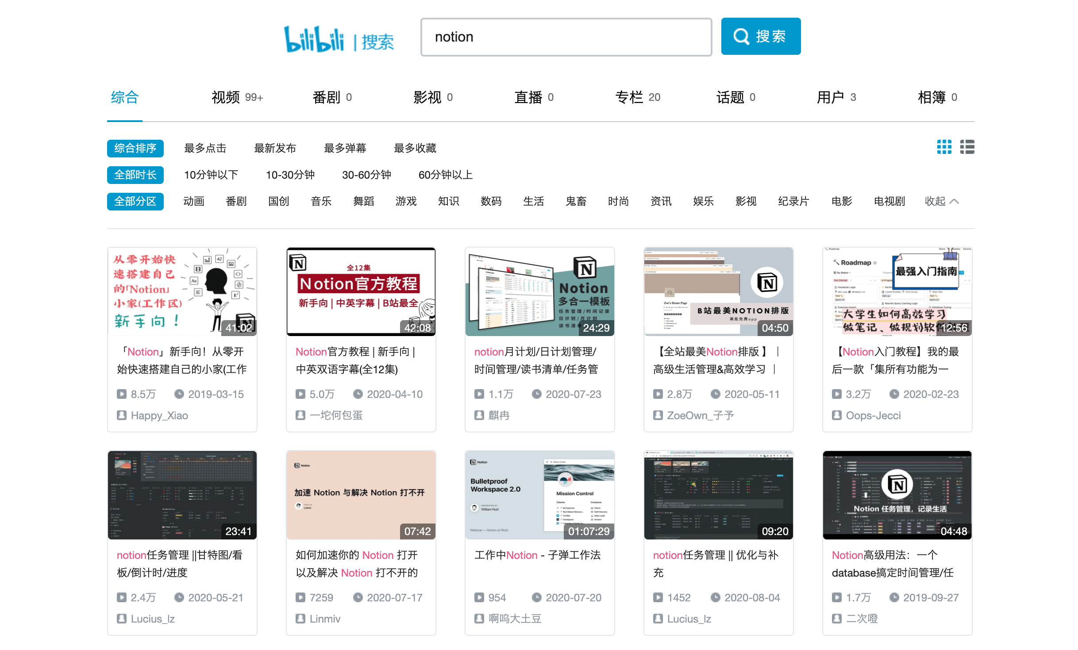Sort results by 最多收藏

(415, 149)
